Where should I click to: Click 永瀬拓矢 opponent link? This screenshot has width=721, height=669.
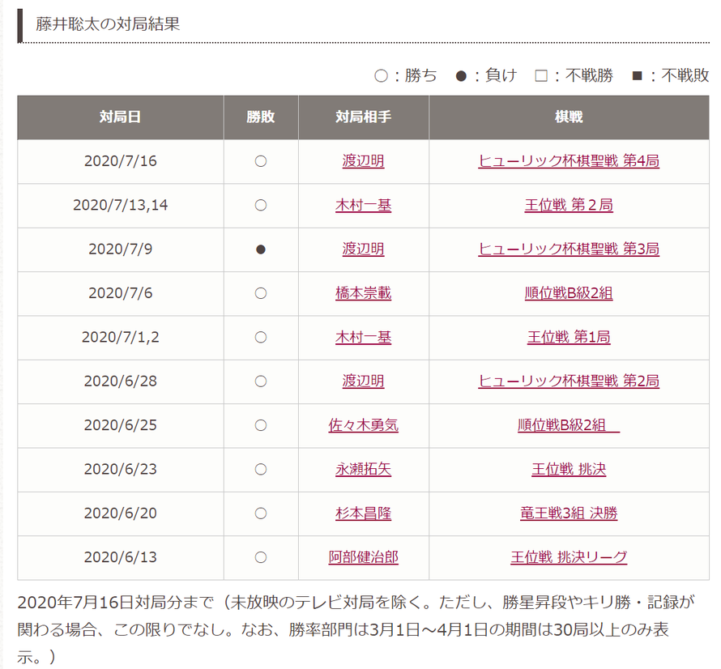(363, 470)
